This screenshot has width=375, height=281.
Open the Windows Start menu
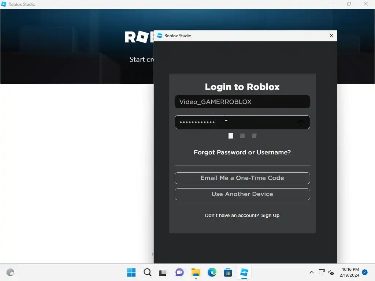click(131, 272)
